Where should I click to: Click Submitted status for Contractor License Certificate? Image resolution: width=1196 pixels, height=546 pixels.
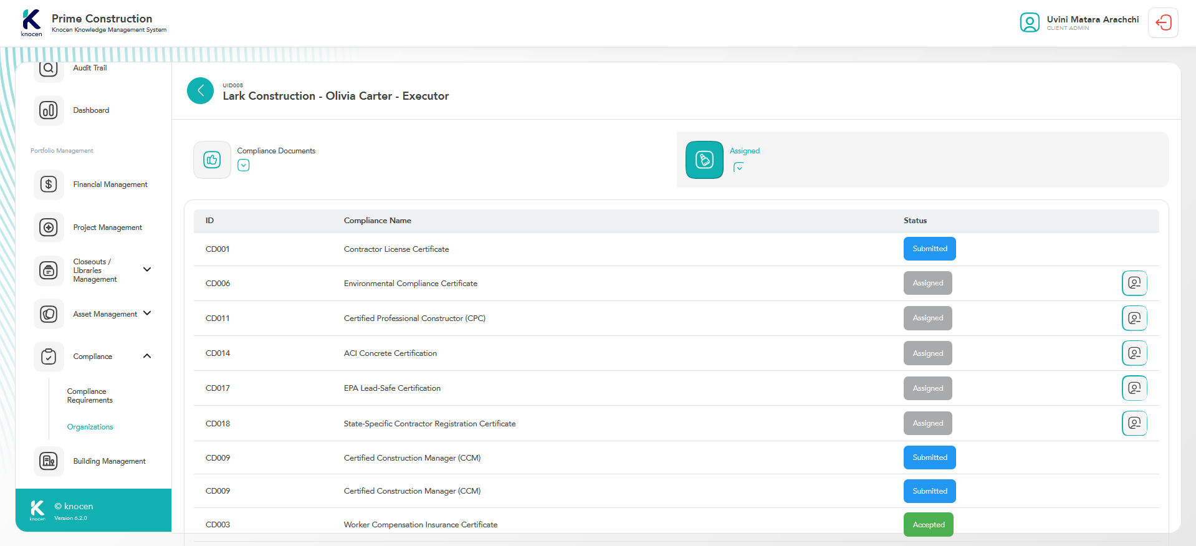coord(929,249)
